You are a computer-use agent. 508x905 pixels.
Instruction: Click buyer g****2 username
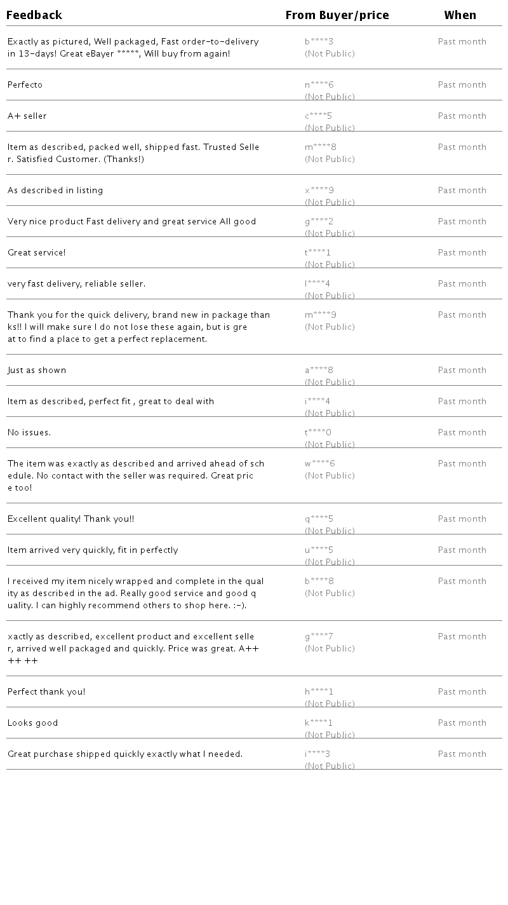319,222
